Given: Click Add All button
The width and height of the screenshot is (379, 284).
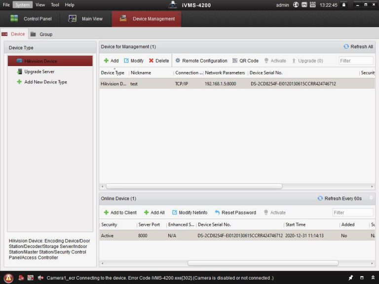Looking at the screenshot, I should coord(154,213).
